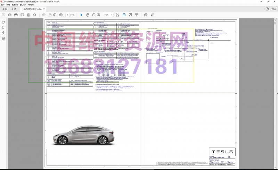The image size is (278, 170).
Task: Open the Find text magnifier
Action: [x=35, y=15]
